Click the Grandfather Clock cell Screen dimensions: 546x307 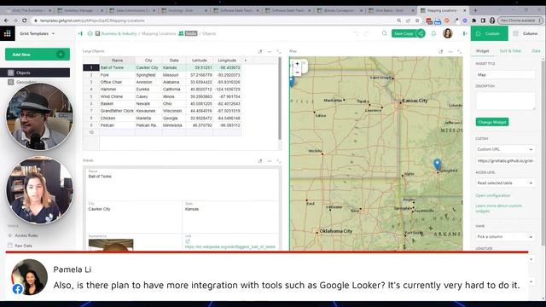point(118,111)
